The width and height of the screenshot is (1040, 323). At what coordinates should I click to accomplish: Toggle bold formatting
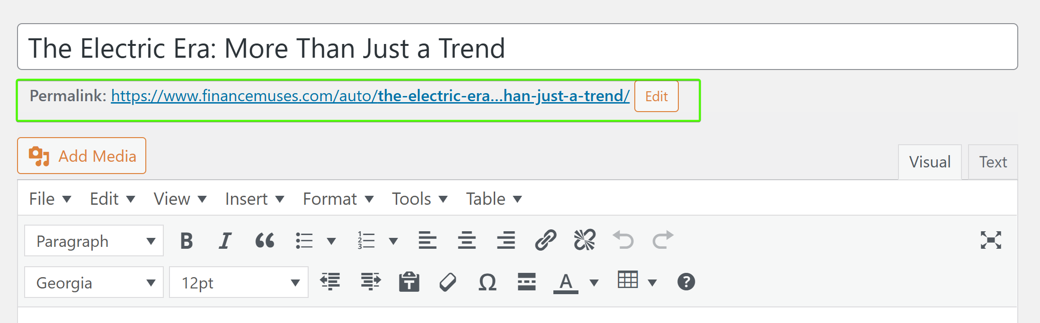click(187, 241)
